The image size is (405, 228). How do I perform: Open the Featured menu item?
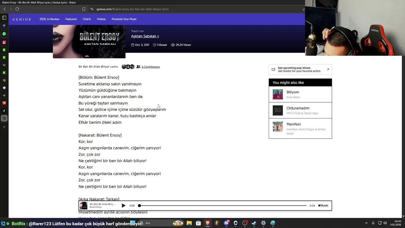pos(71,19)
